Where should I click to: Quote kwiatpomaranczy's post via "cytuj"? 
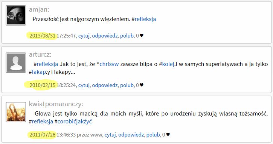110,135
